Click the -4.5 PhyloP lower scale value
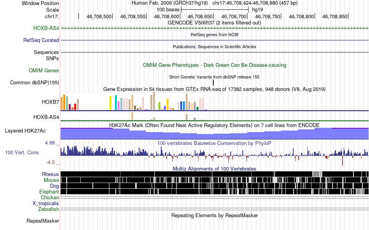The width and height of the screenshot is (369, 230). point(50,162)
